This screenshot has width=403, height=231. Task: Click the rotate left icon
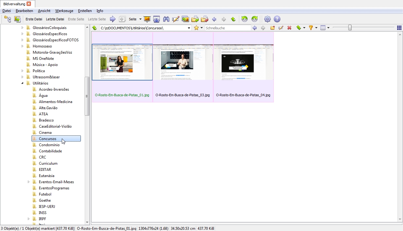(244, 19)
